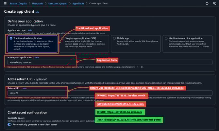Open the info panel icon in header
Screen dimensions: 219x131
point(207,3)
